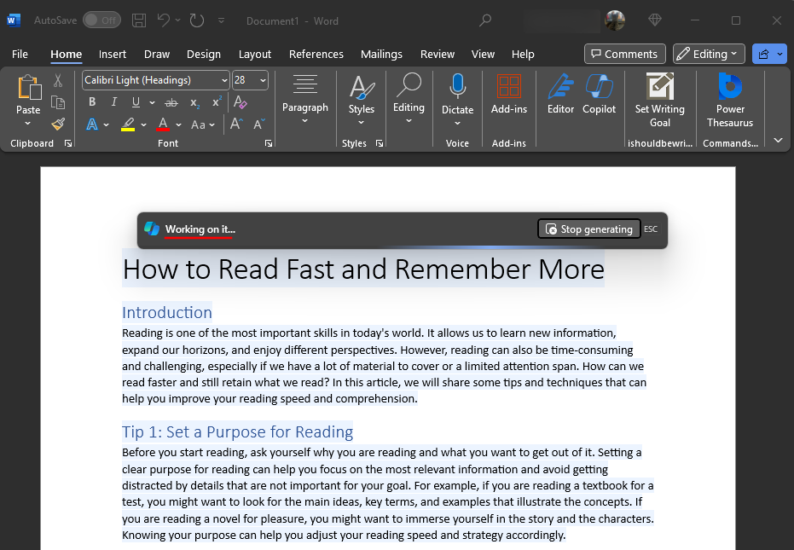Increase font size with Grow Font

[236, 124]
